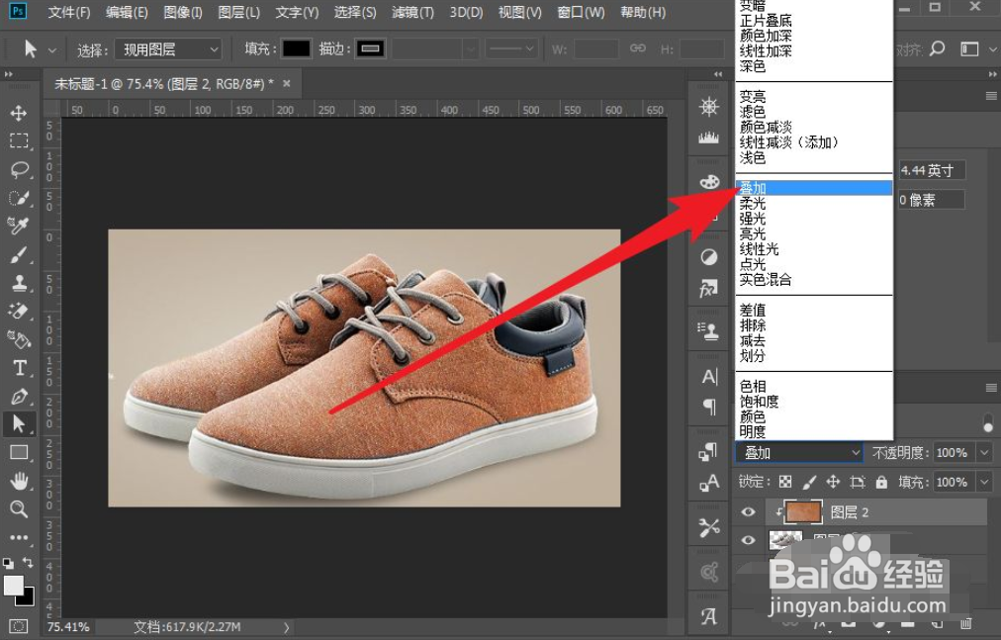Open the extra tools ellipsis button
Screen dimensions: 1001x640
click(19, 537)
